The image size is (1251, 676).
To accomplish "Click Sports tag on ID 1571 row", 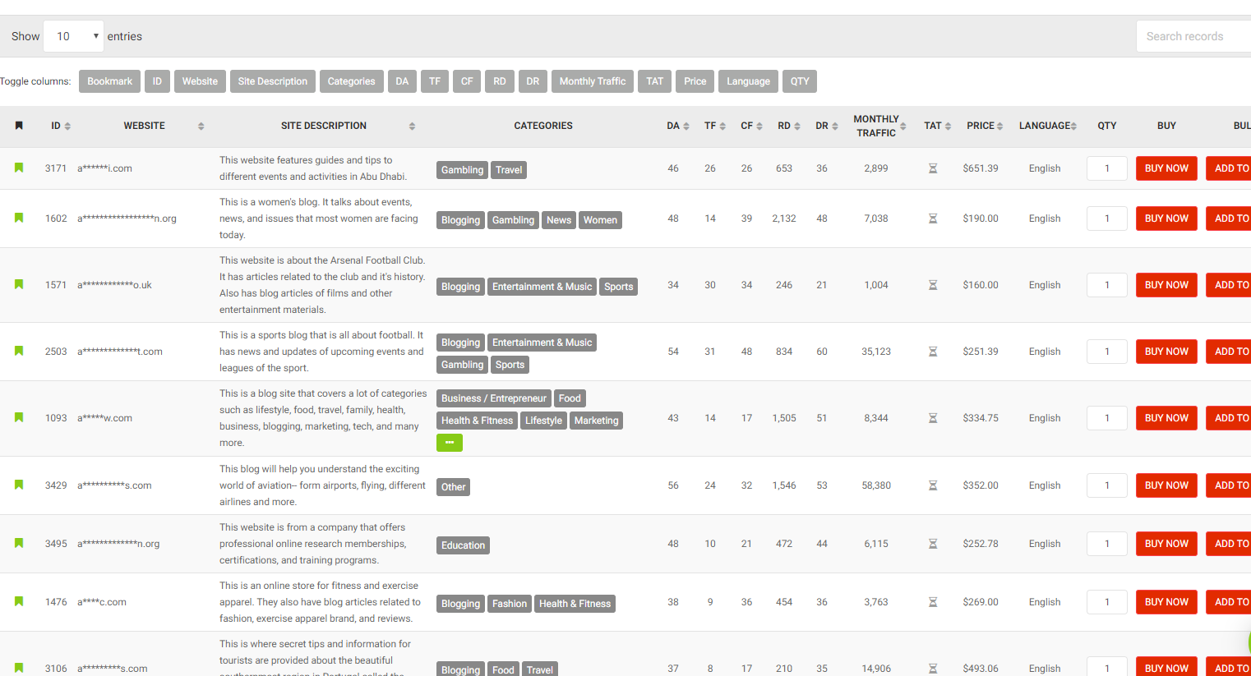I will tap(619, 287).
